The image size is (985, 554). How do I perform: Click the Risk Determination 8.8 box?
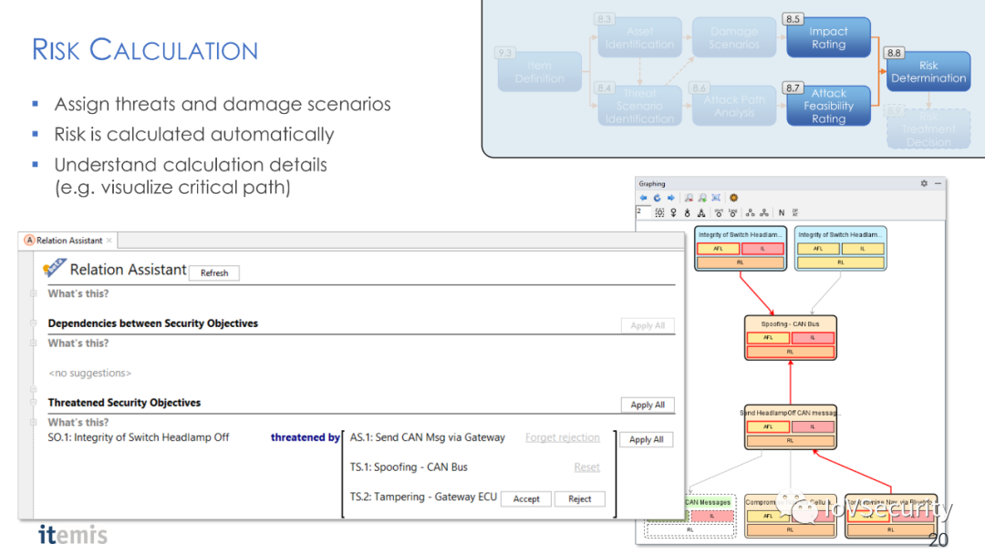coord(928,71)
